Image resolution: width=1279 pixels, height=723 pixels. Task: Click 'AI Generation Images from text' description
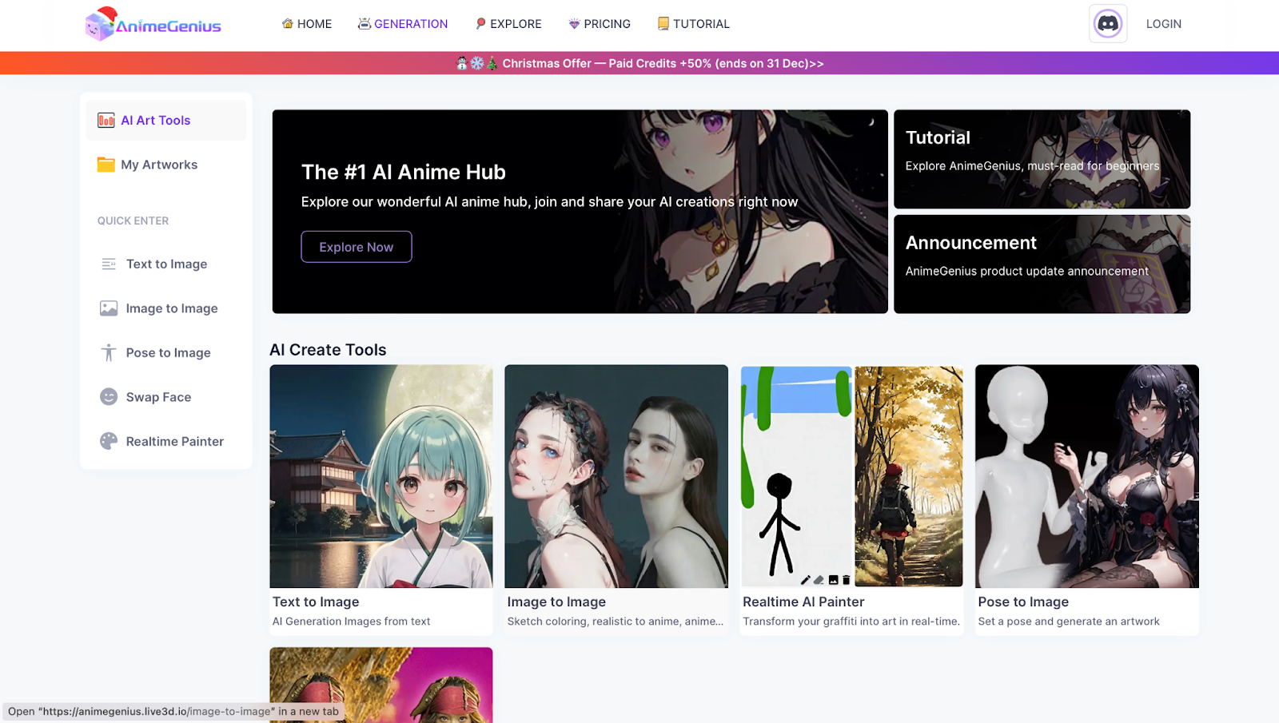coord(352,622)
